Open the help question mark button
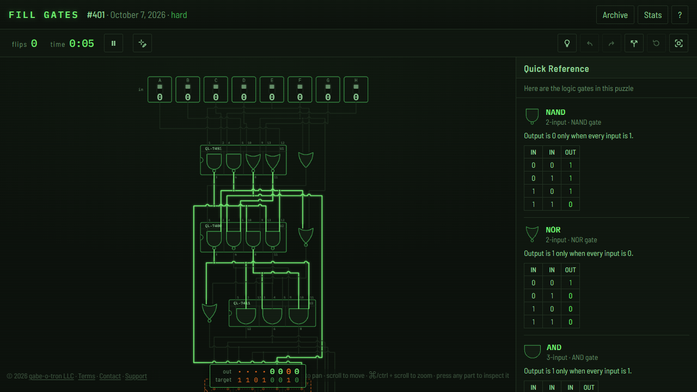Image resolution: width=697 pixels, height=392 pixels. coord(680,15)
